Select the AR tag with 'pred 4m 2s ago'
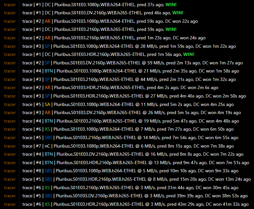The height and width of the screenshot is (209, 254). tap(47, 87)
